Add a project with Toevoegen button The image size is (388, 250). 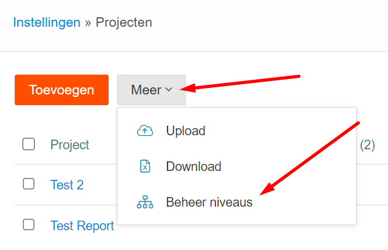click(61, 90)
